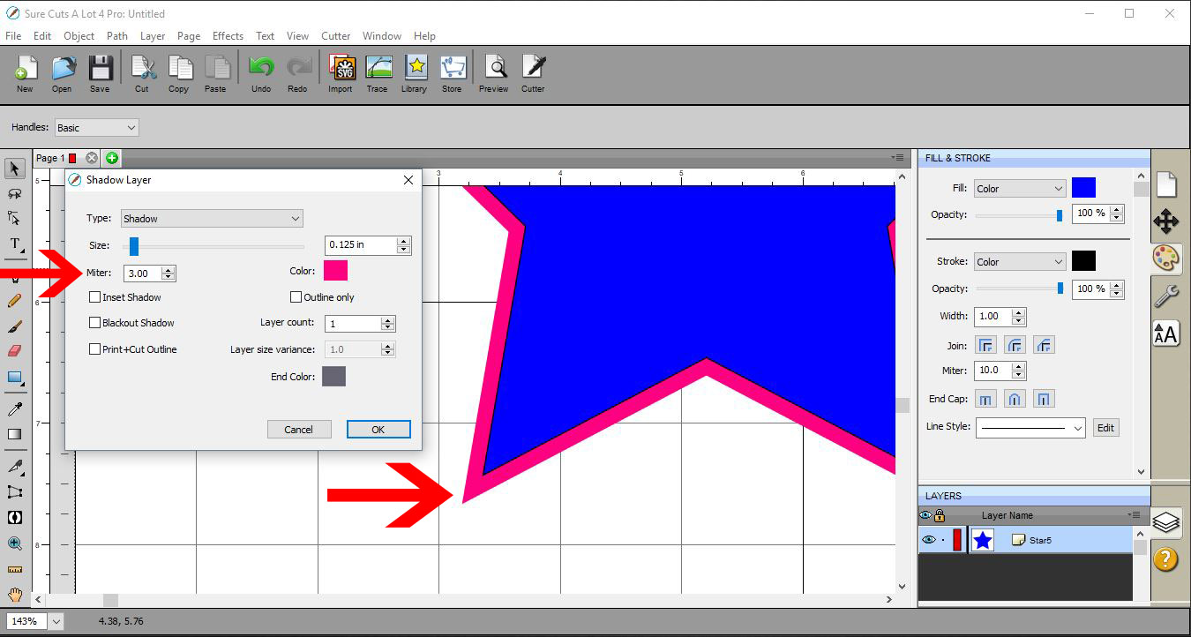The height and width of the screenshot is (637, 1191).
Task: Click the blue Fill color swatch
Action: click(x=1083, y=188)
